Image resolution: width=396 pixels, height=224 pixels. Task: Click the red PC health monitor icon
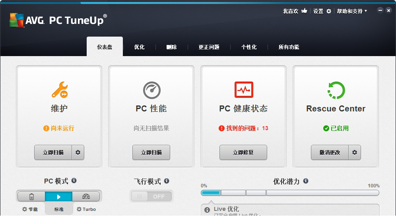[244, 90]
